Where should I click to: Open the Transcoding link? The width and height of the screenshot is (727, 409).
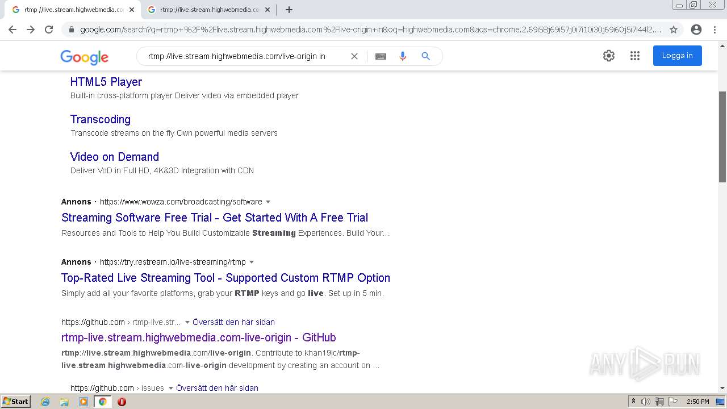[x=101, y=119]
